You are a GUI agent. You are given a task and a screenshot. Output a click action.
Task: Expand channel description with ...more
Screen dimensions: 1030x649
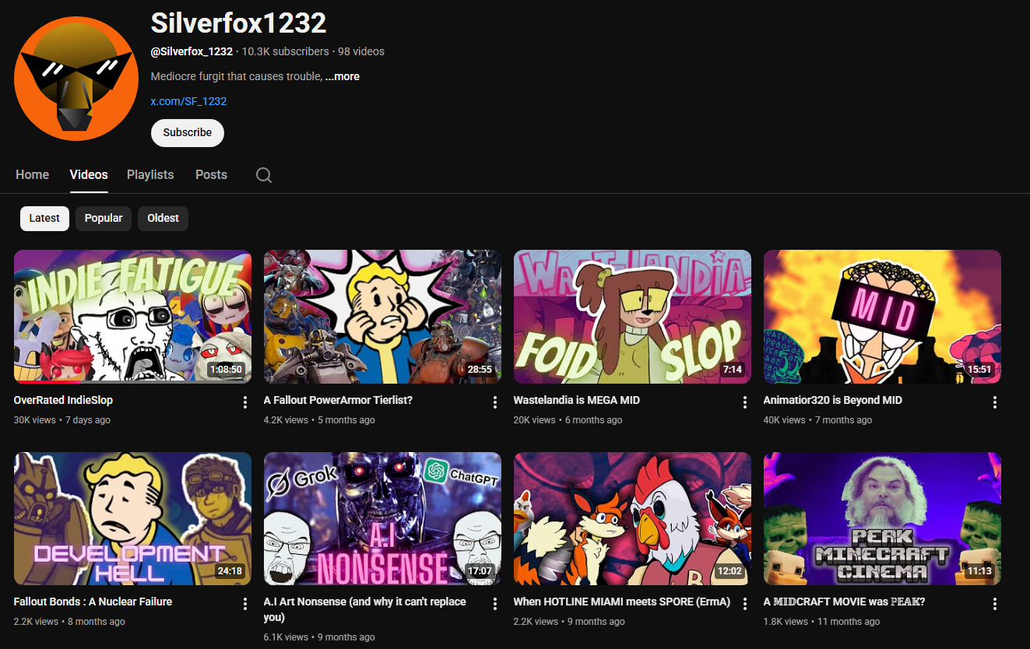click(x=342, y=76)
